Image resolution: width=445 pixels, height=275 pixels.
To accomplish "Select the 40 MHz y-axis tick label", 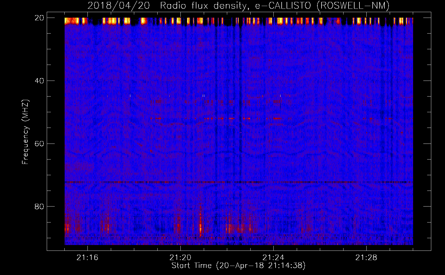I will 39,81.
